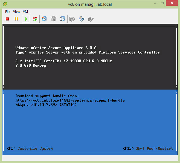Click the embedded Platform Services Controller type line

tap(88, 52)
